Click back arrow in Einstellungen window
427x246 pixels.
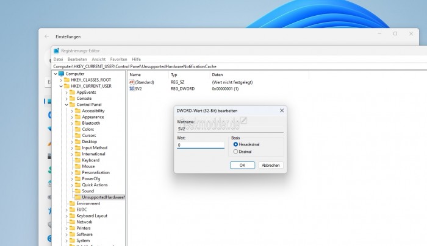(46, 36)
